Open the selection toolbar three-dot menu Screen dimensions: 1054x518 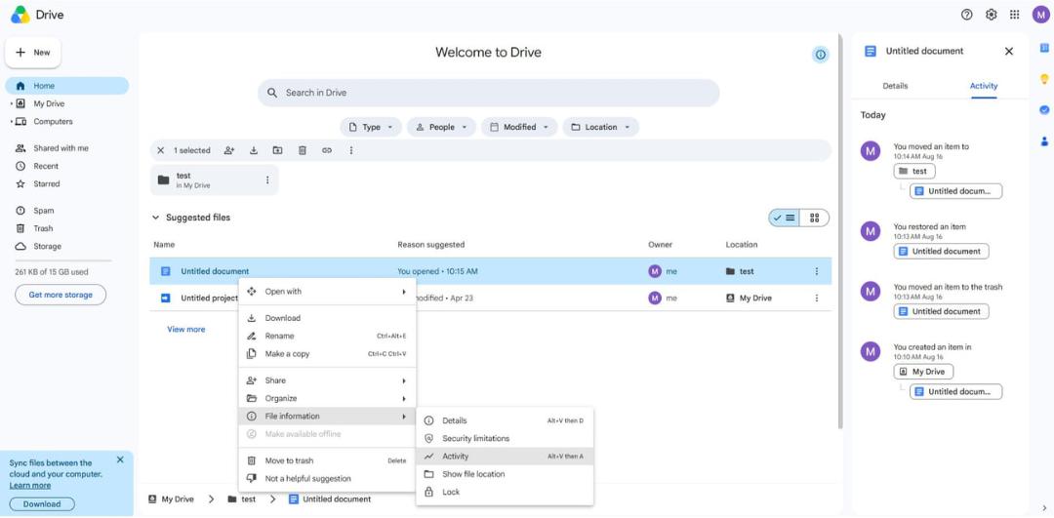pos(351,150)
